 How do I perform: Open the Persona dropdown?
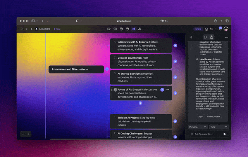pyautogui.click(x=198, y=127)
